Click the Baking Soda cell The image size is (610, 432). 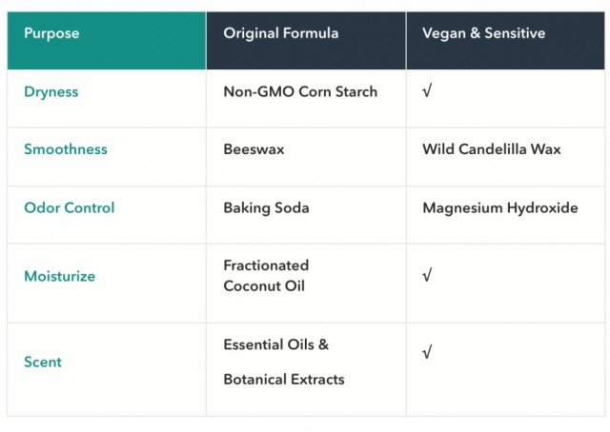[x=306, y=215]
